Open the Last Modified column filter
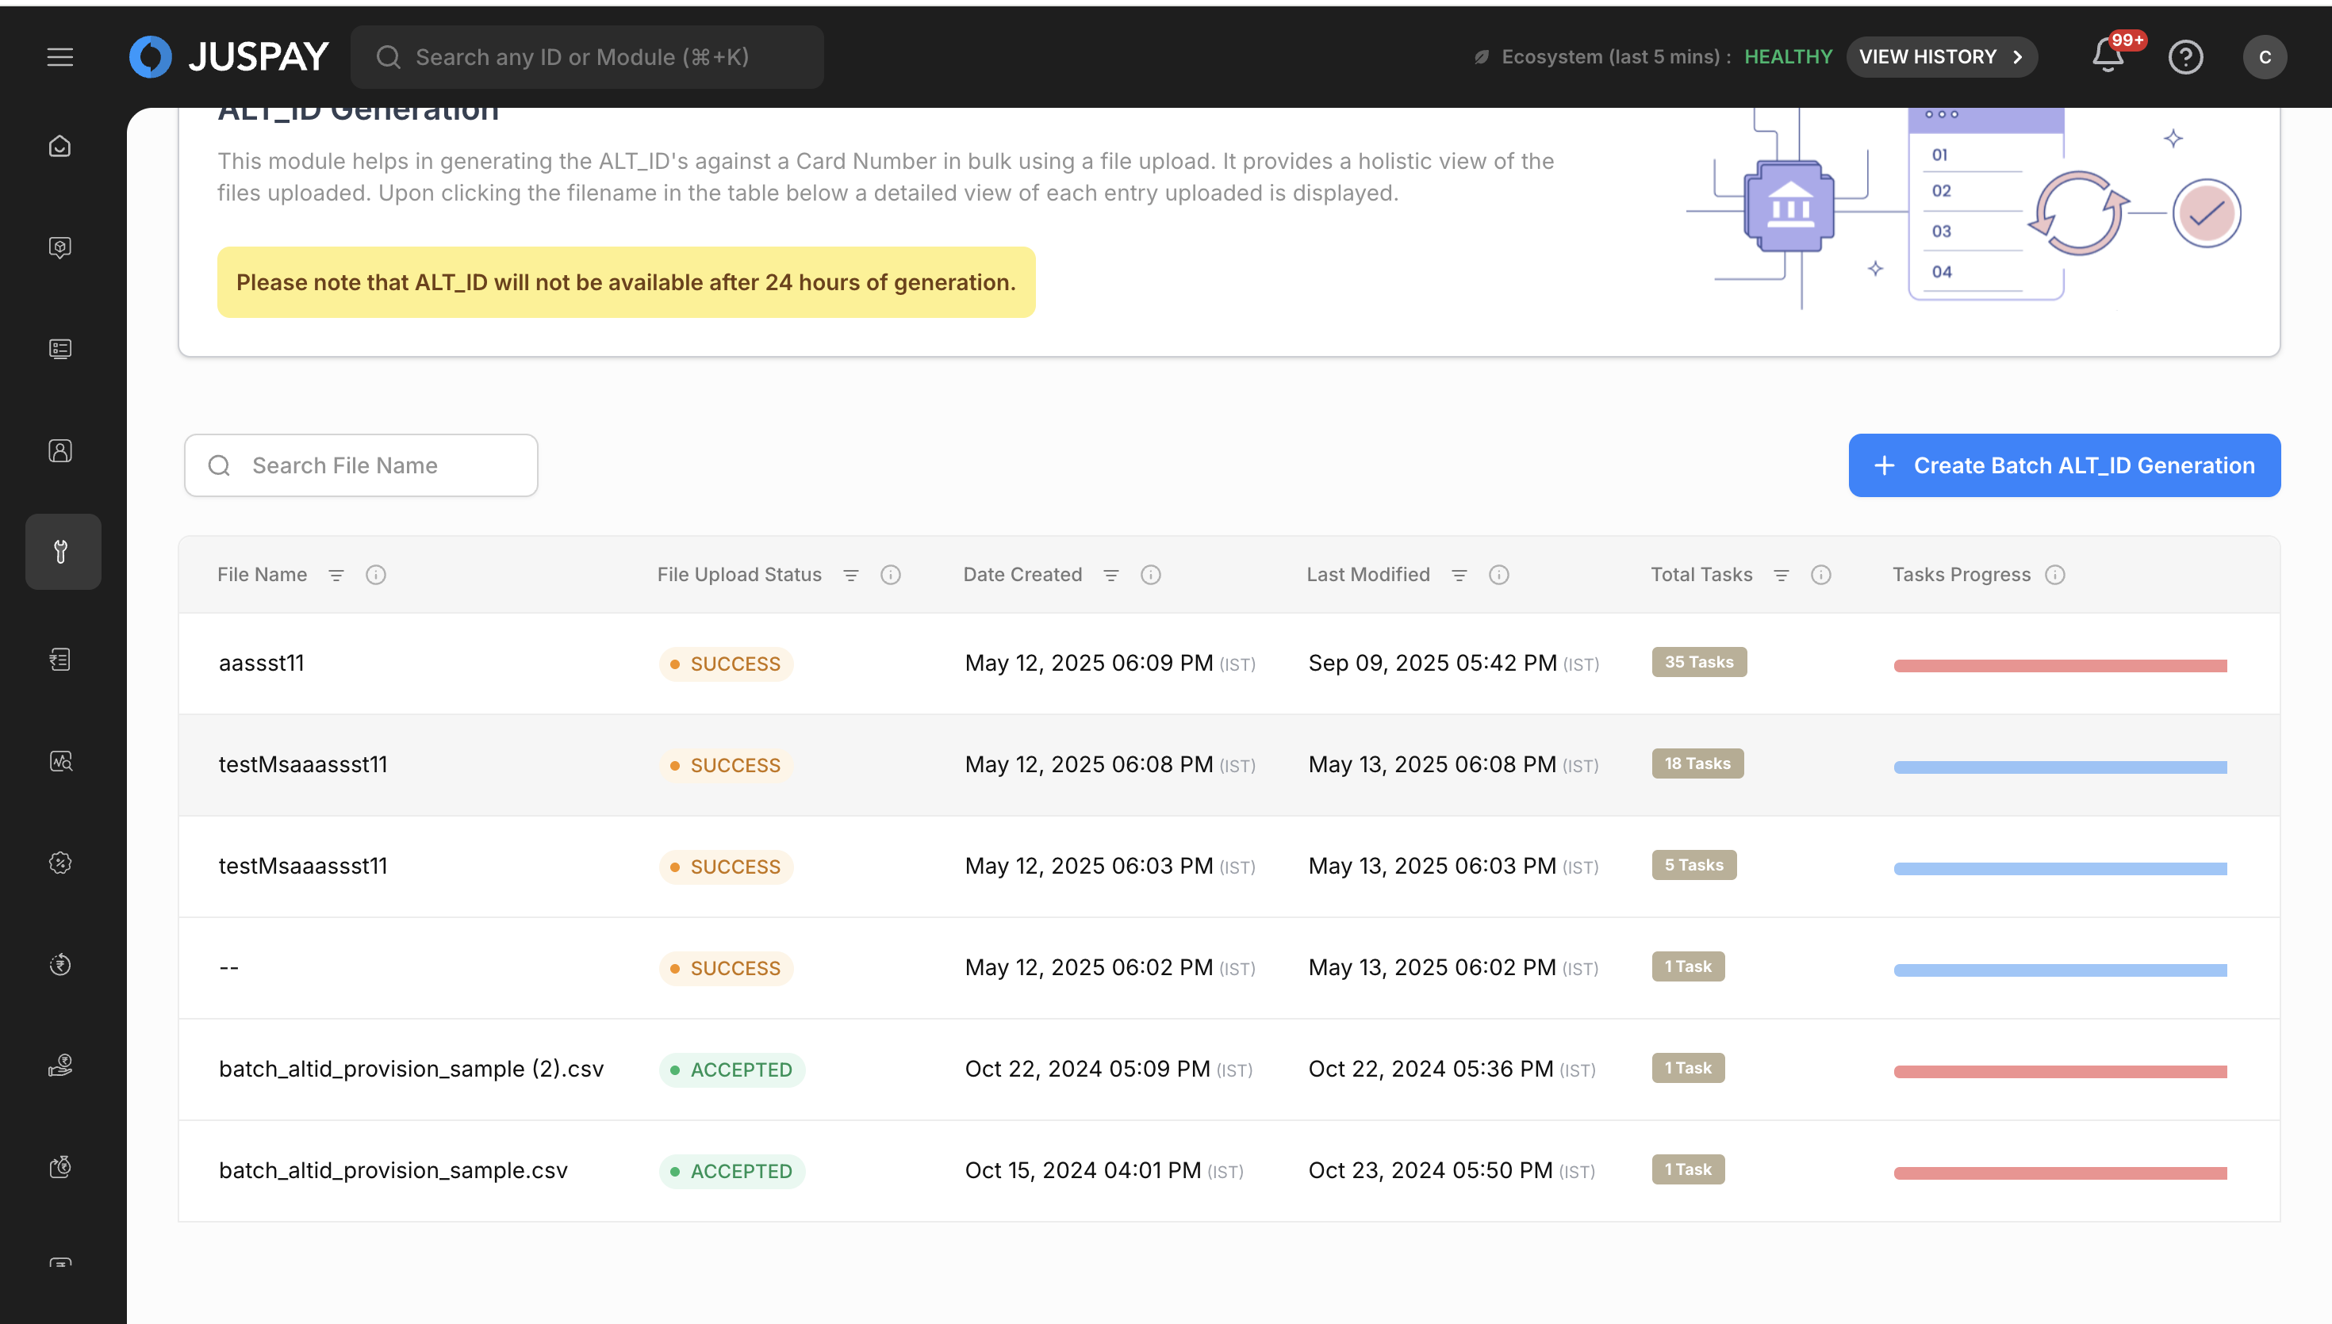The height and width of the screenshot is (1324, 2332). point(1459,575)
